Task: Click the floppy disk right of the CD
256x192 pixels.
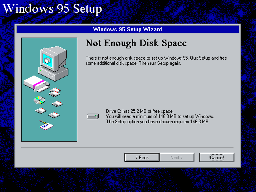Action: point(57,104)
